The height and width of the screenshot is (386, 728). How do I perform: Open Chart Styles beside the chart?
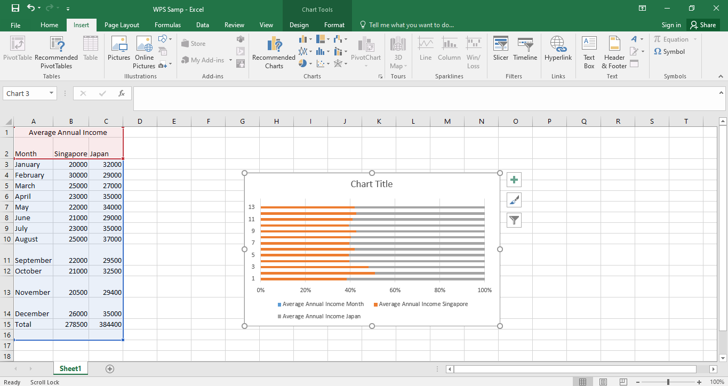coord(514,199)
